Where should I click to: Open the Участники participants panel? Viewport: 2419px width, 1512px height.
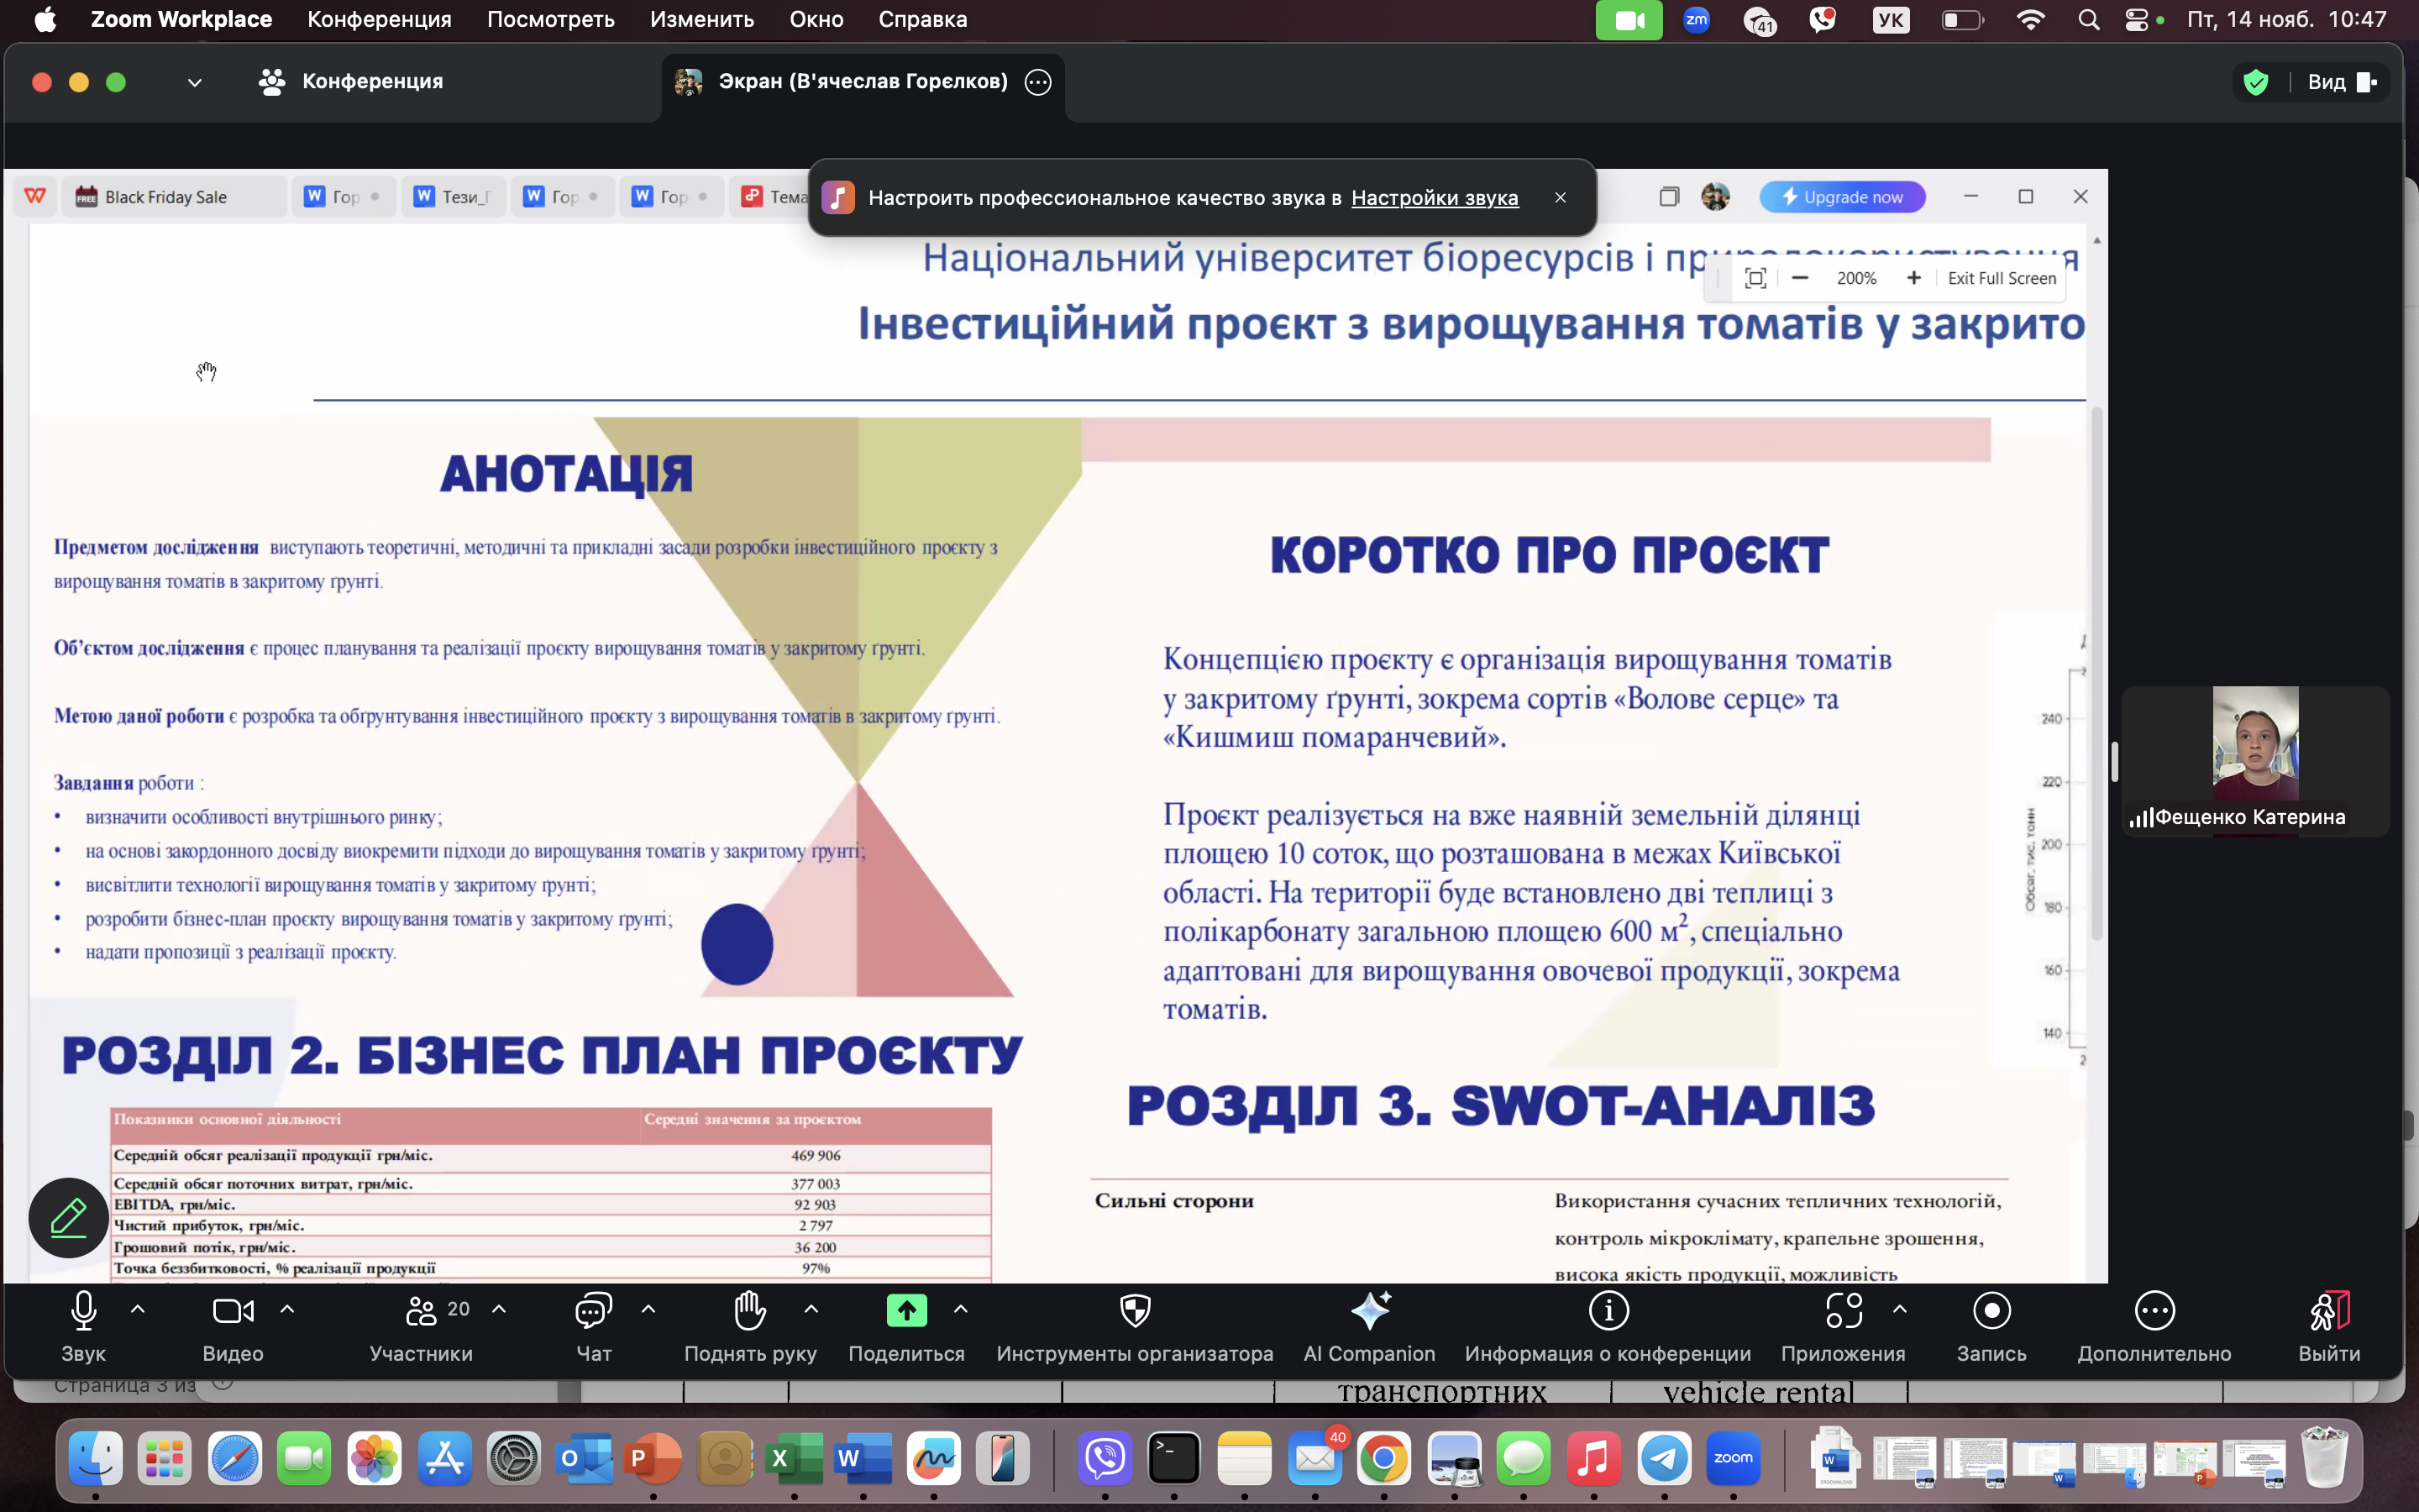click(421, 1311)
